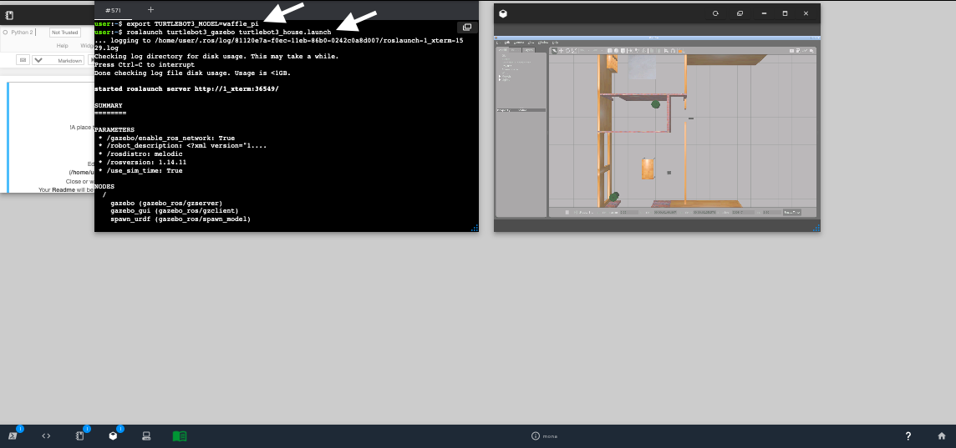Click the 'spawn_urdf (gazebo_ros/spawn_model)' terminal line

(181, 219)
